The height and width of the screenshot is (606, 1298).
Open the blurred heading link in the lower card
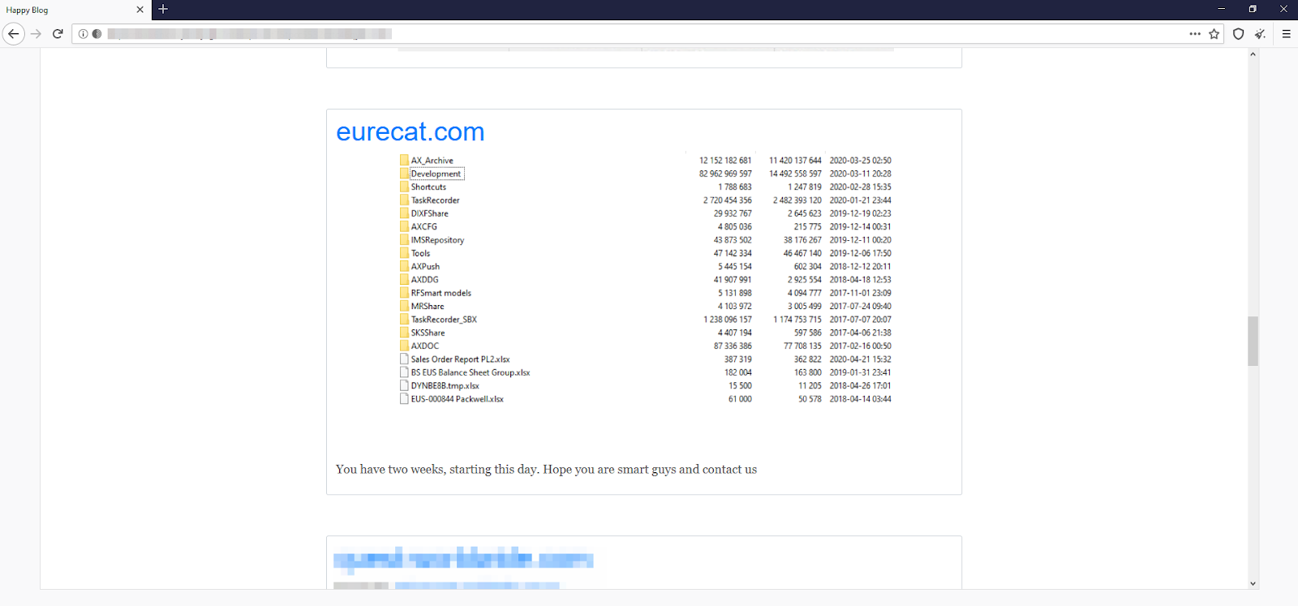click(x=463, y=559)
